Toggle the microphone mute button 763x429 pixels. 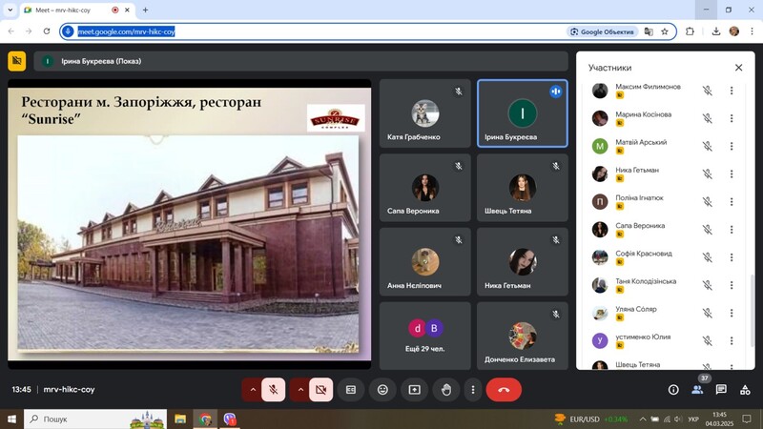(x=274, y=390)
